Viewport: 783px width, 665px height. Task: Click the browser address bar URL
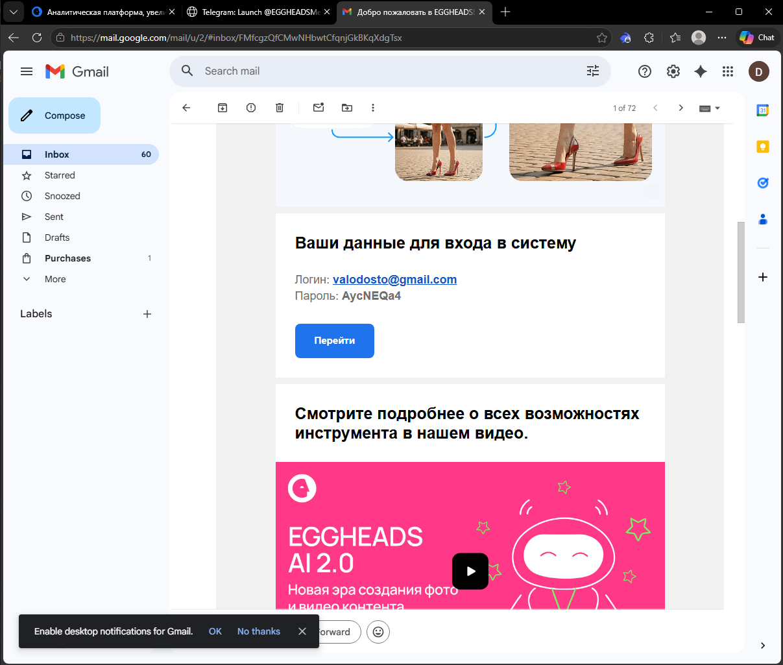point(236,38)
